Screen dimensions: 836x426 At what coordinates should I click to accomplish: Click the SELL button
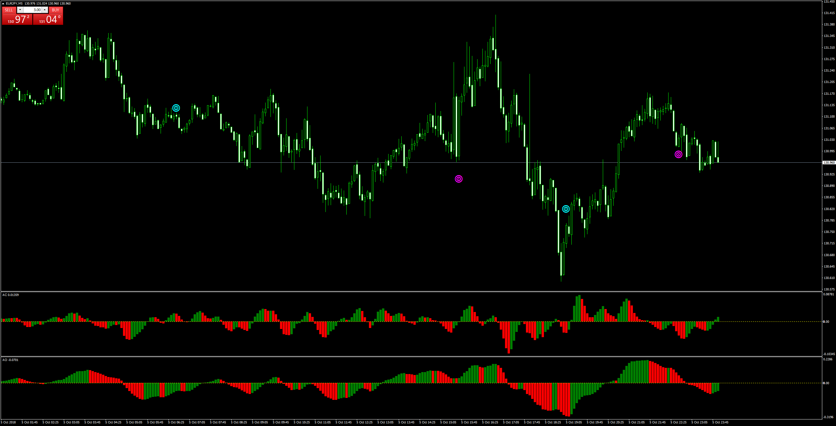[x=9, y=10]
